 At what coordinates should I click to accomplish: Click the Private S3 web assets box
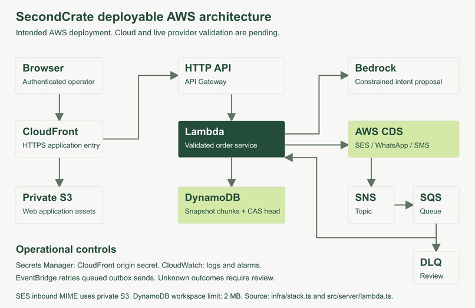tap(60, 205)
